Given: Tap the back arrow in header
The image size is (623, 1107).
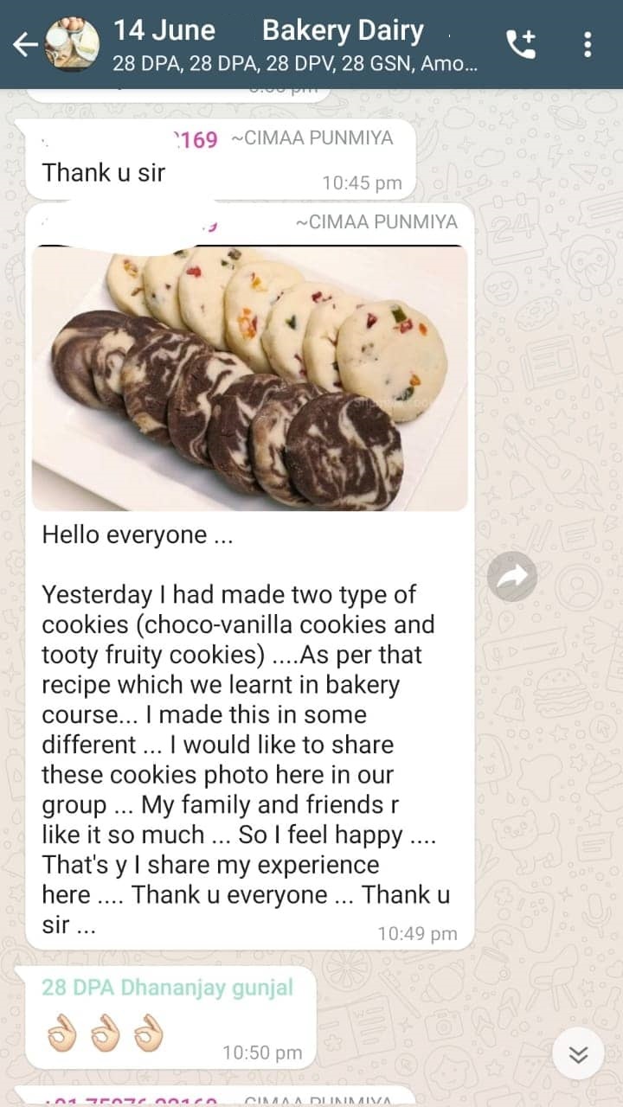Looking at the screenshot, I should point(24,44).
